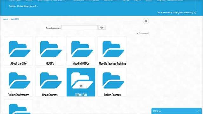
Task: Open the Open Courses folder
Action: pyautogui.click(x=49, y=82)
